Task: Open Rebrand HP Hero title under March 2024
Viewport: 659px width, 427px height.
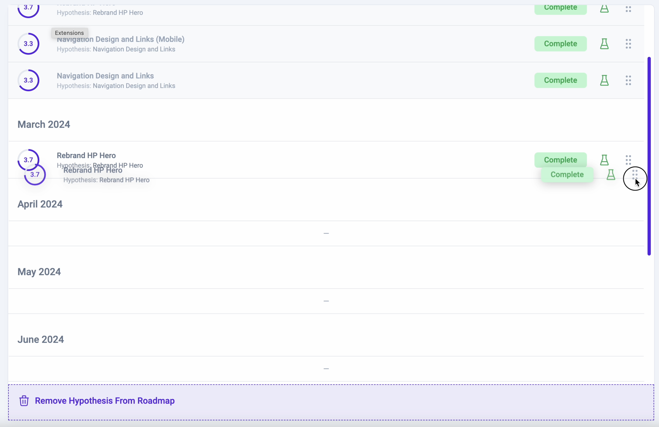Action: coord(86,155)
